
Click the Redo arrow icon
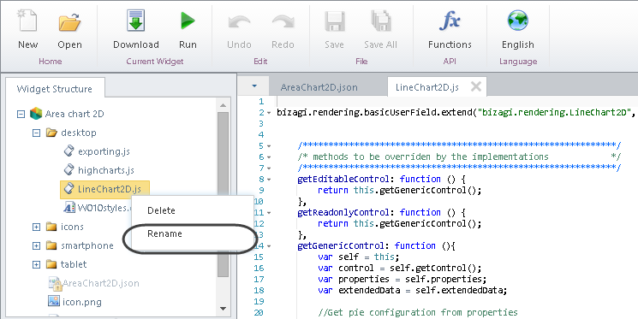[283, 22]
